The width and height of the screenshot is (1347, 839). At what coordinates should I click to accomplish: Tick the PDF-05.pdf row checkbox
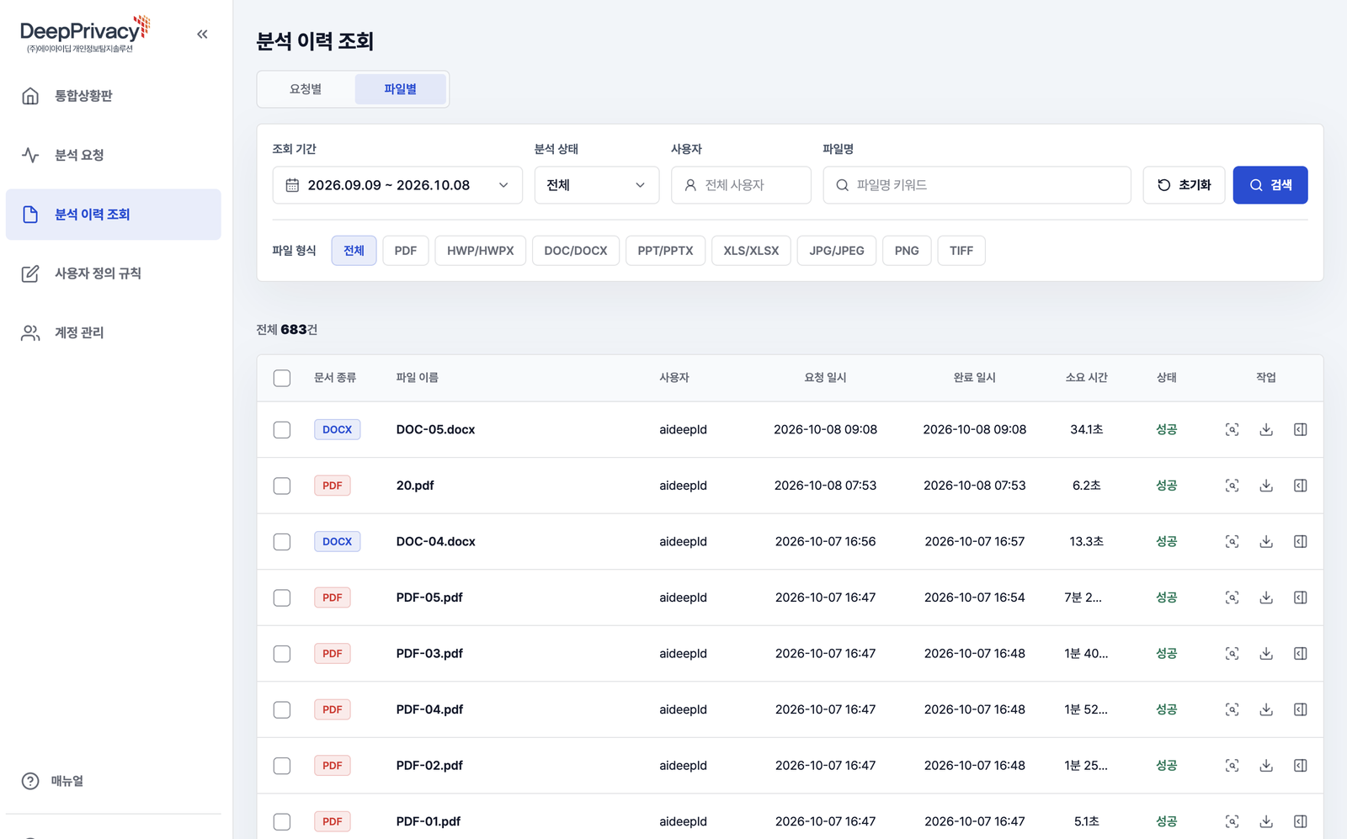point(282,597)
